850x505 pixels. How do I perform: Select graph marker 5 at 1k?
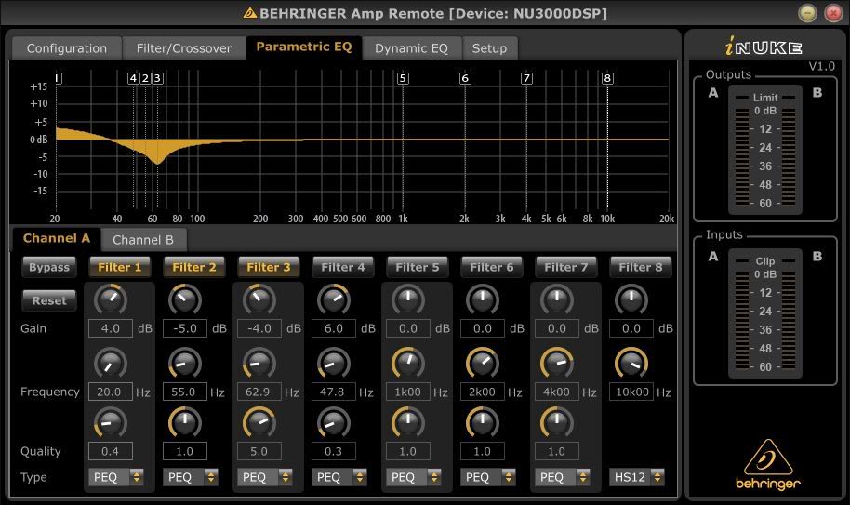(x=403, y=78)
